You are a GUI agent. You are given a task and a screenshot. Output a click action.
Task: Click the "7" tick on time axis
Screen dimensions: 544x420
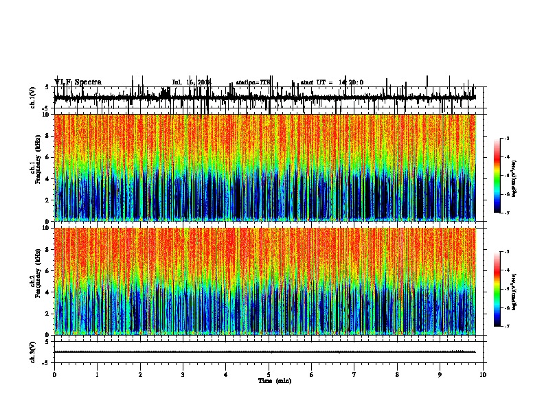[354, 375]
